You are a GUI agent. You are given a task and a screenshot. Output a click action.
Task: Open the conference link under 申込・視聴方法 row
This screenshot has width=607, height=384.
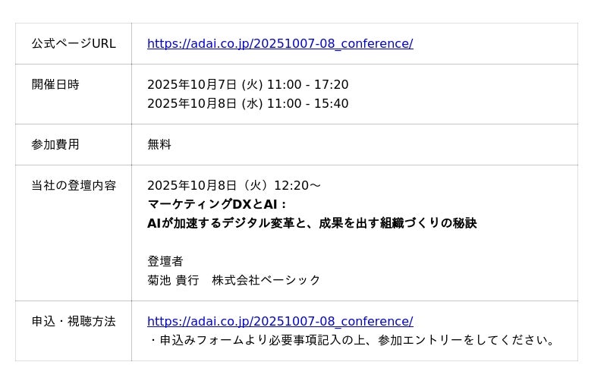tap(280, 322)
